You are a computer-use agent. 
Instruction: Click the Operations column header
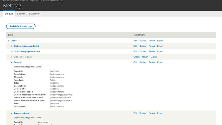(140, 35)
